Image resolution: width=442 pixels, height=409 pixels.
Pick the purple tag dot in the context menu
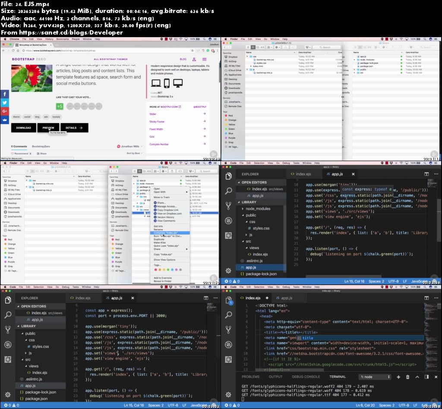[177, 269]
